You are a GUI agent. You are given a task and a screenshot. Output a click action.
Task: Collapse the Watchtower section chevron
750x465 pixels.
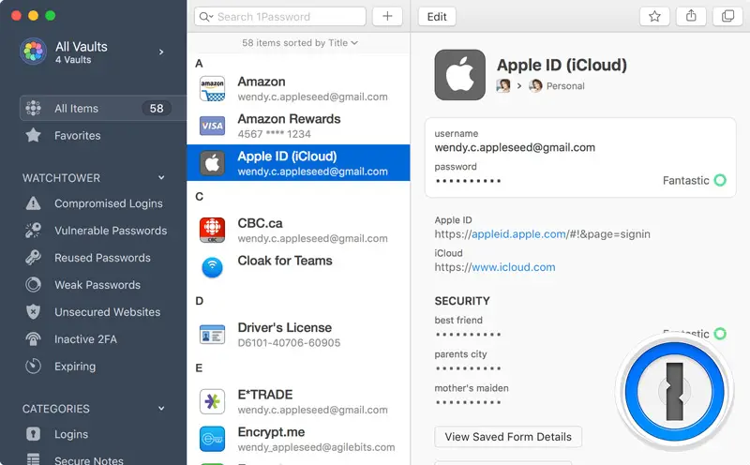161,177
